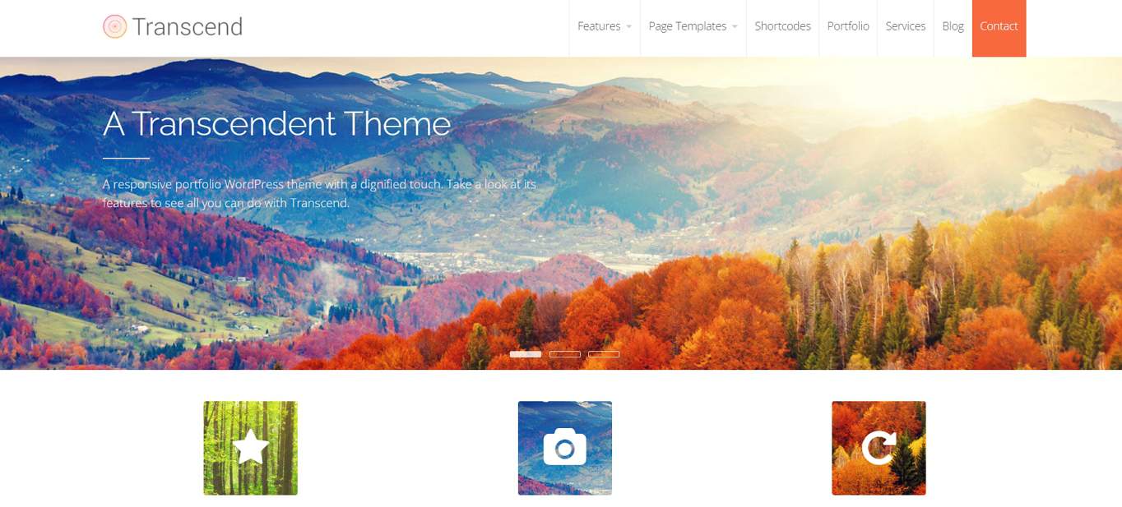Open the camera icon mountain feature tile
The width and height of the screenshot is (1122, 507).
point(565,448)
